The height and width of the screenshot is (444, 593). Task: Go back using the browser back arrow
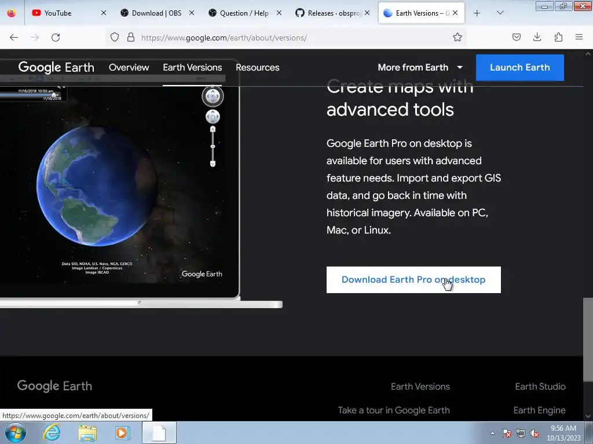click(x=14, y=38)
